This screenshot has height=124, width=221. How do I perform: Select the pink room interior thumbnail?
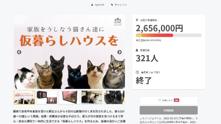[69, 97]
